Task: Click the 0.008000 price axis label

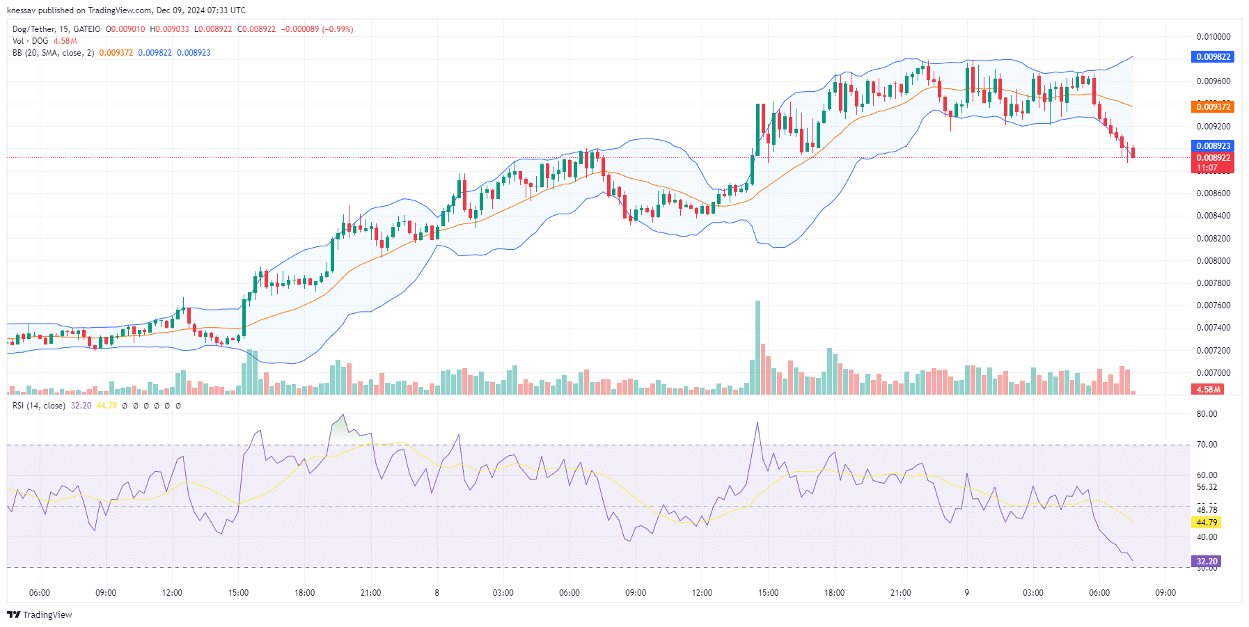Action: pos(1213,261)
